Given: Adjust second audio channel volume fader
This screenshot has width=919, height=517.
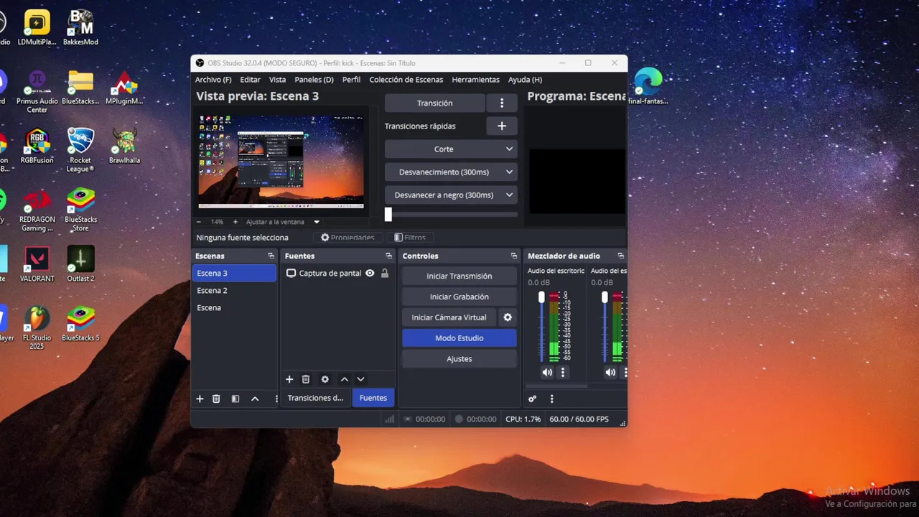Looking at the screenshot, I should 605,297.
